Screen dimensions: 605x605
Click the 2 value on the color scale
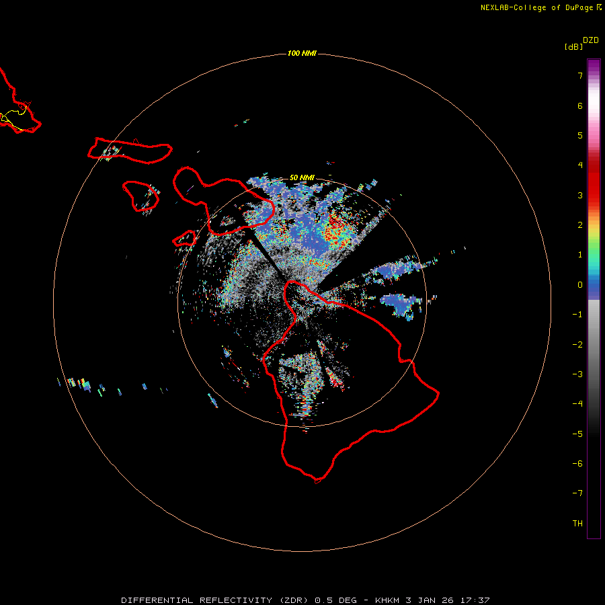(x=580, y=225)
